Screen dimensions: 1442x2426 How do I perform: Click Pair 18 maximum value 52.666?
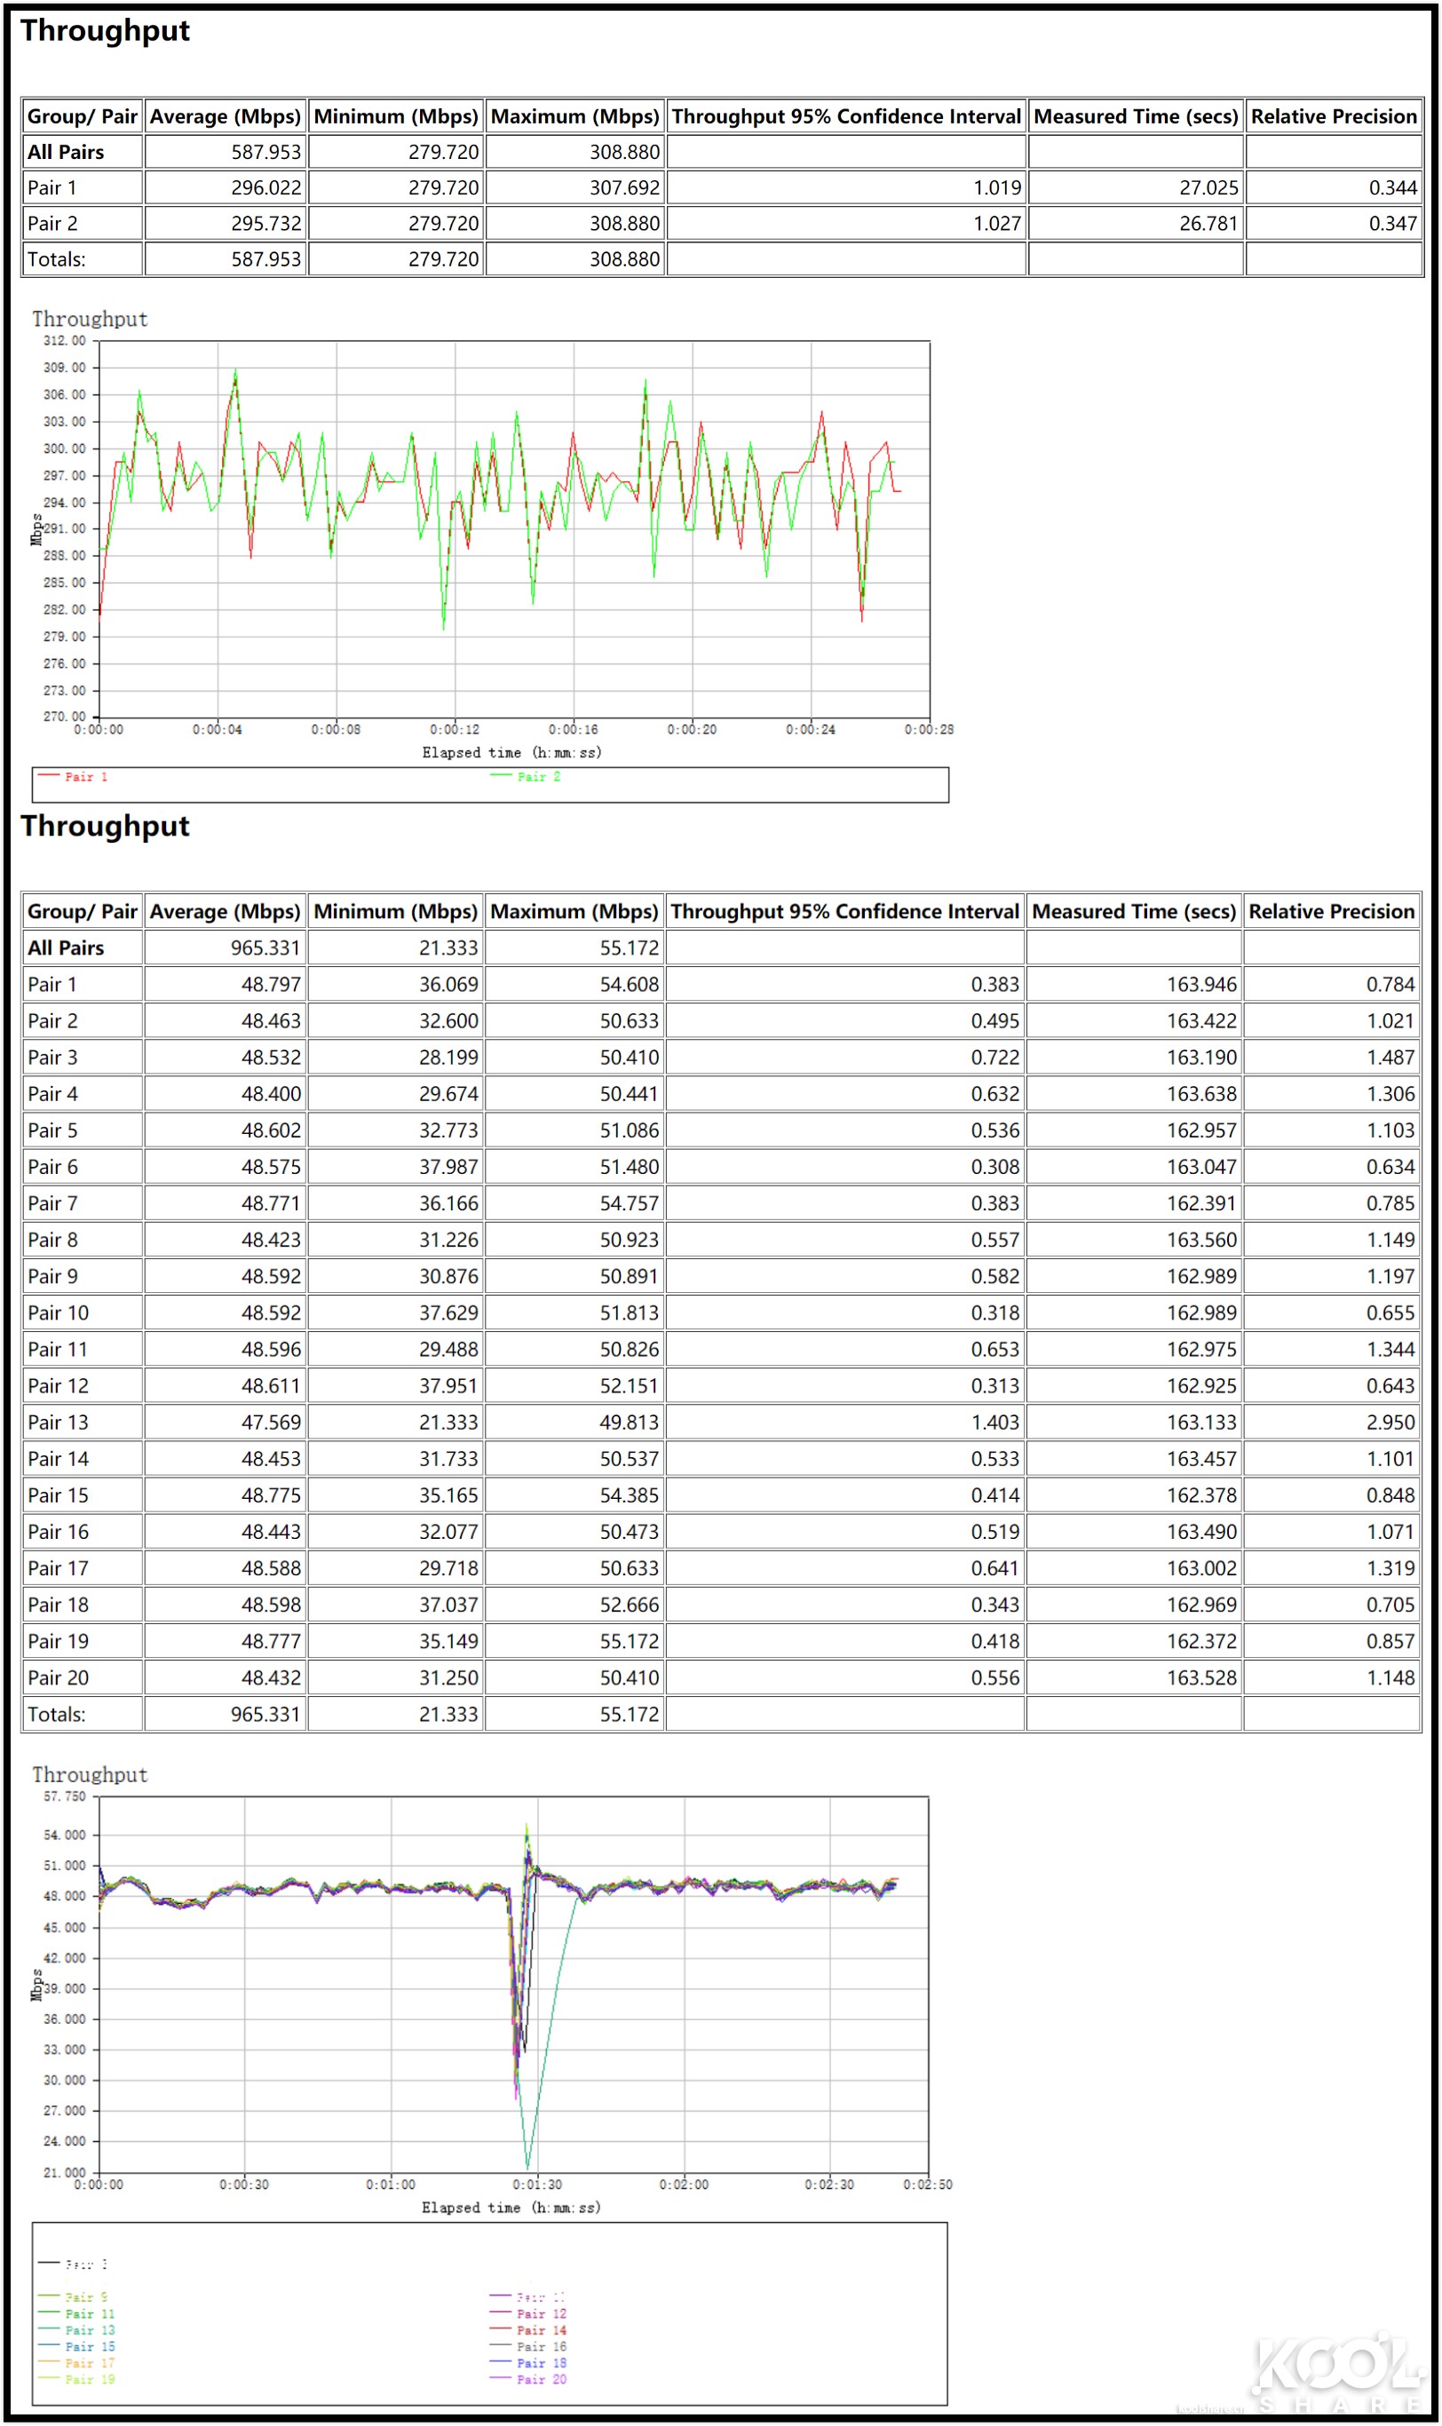click(x=629, y=1604)
